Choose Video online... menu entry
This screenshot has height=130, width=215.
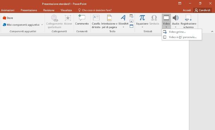(x=182, y=32)
